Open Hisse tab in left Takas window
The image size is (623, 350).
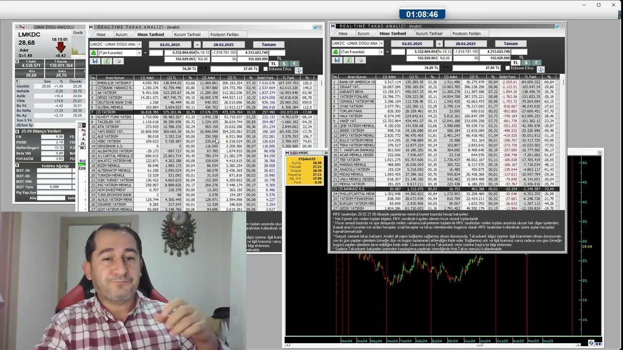click(101, 35)
